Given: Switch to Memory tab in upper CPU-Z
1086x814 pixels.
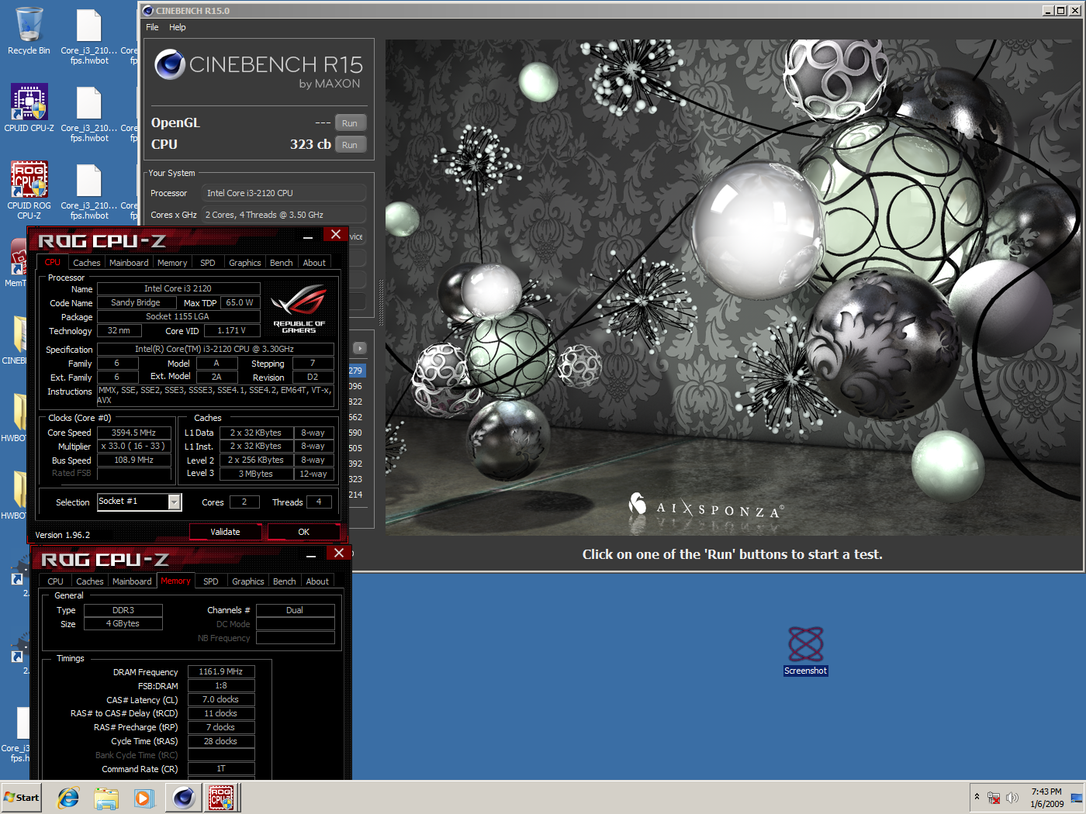Looking at the screenshot, I should (x=172, y=263).
